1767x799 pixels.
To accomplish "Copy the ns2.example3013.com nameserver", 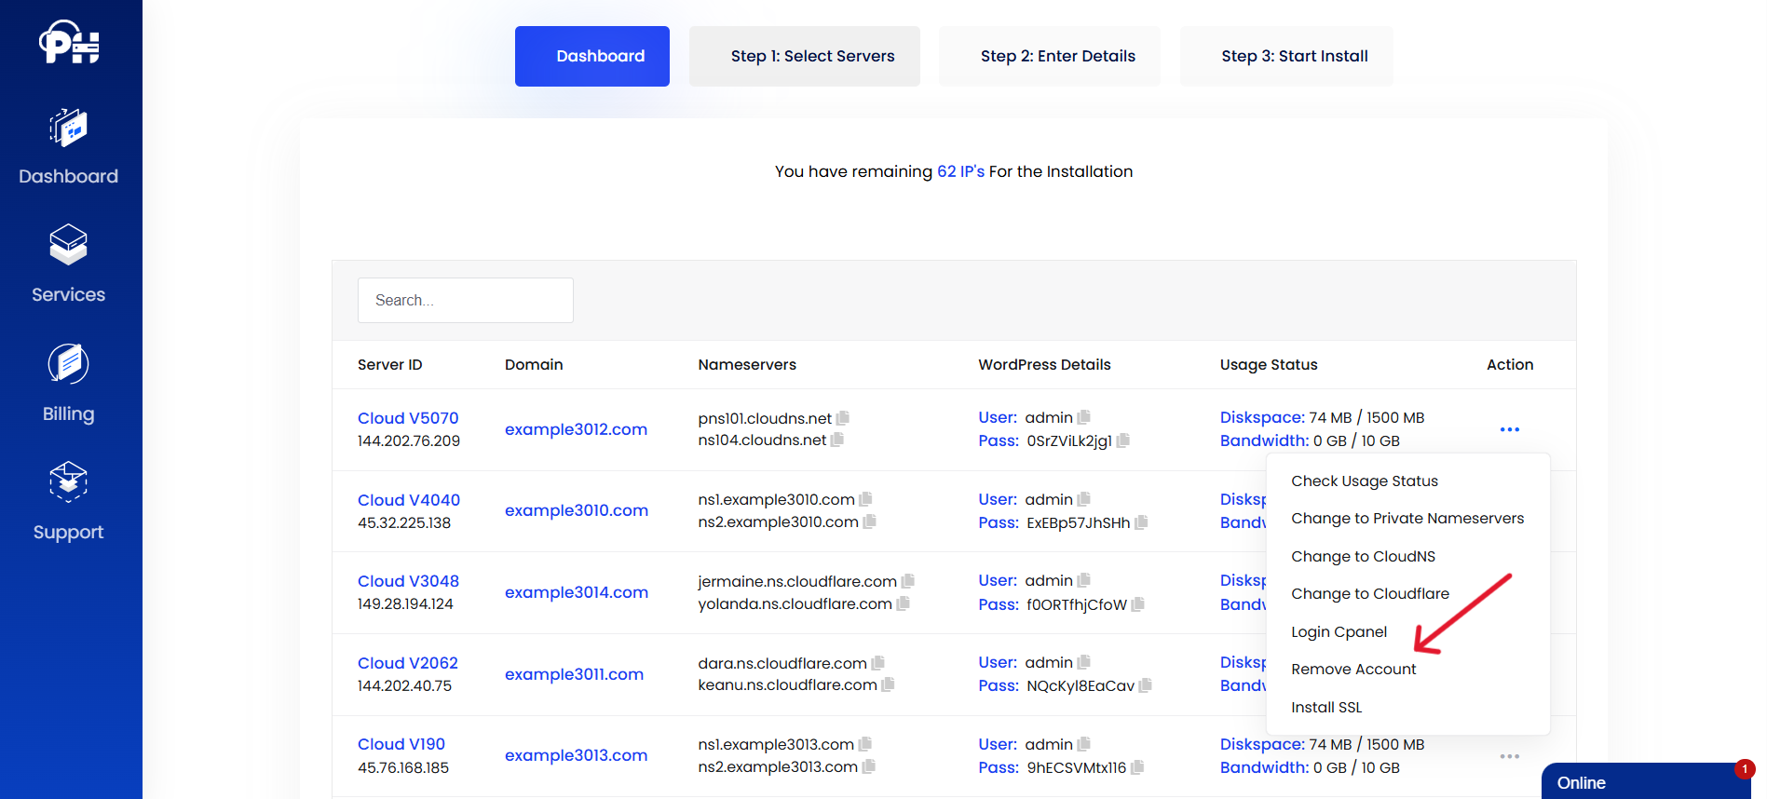I will tap(869, 766).
